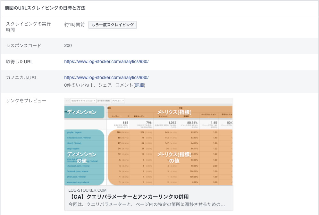
Task: Click the link preview thumbnail image
Action: click(x=149, y=142)
